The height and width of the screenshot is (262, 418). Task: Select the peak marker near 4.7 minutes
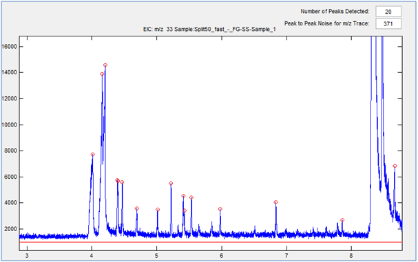click(137, 208)
